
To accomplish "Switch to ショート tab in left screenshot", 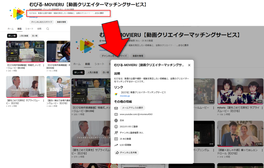I will pyautogui.click(x=29, y=29).
